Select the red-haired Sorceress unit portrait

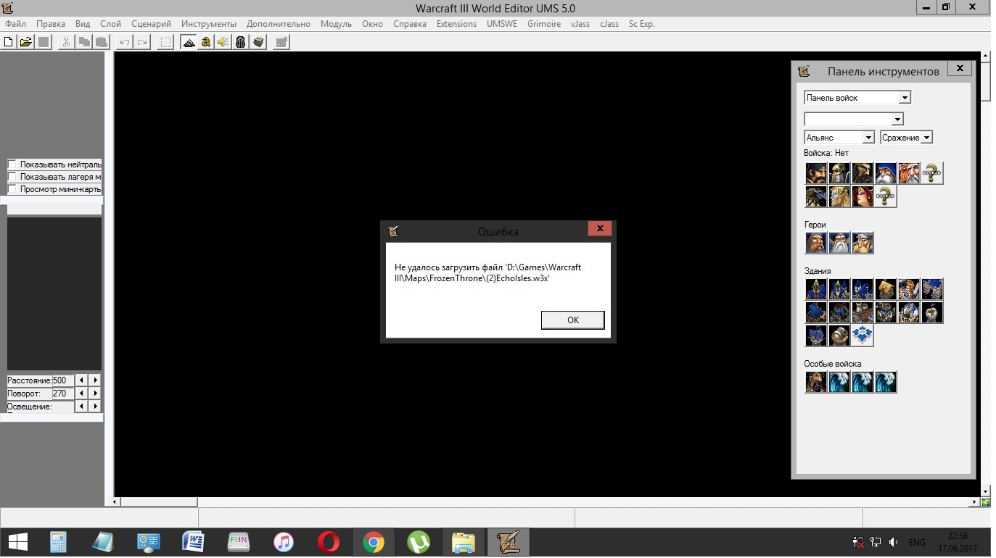coord(863,196)
